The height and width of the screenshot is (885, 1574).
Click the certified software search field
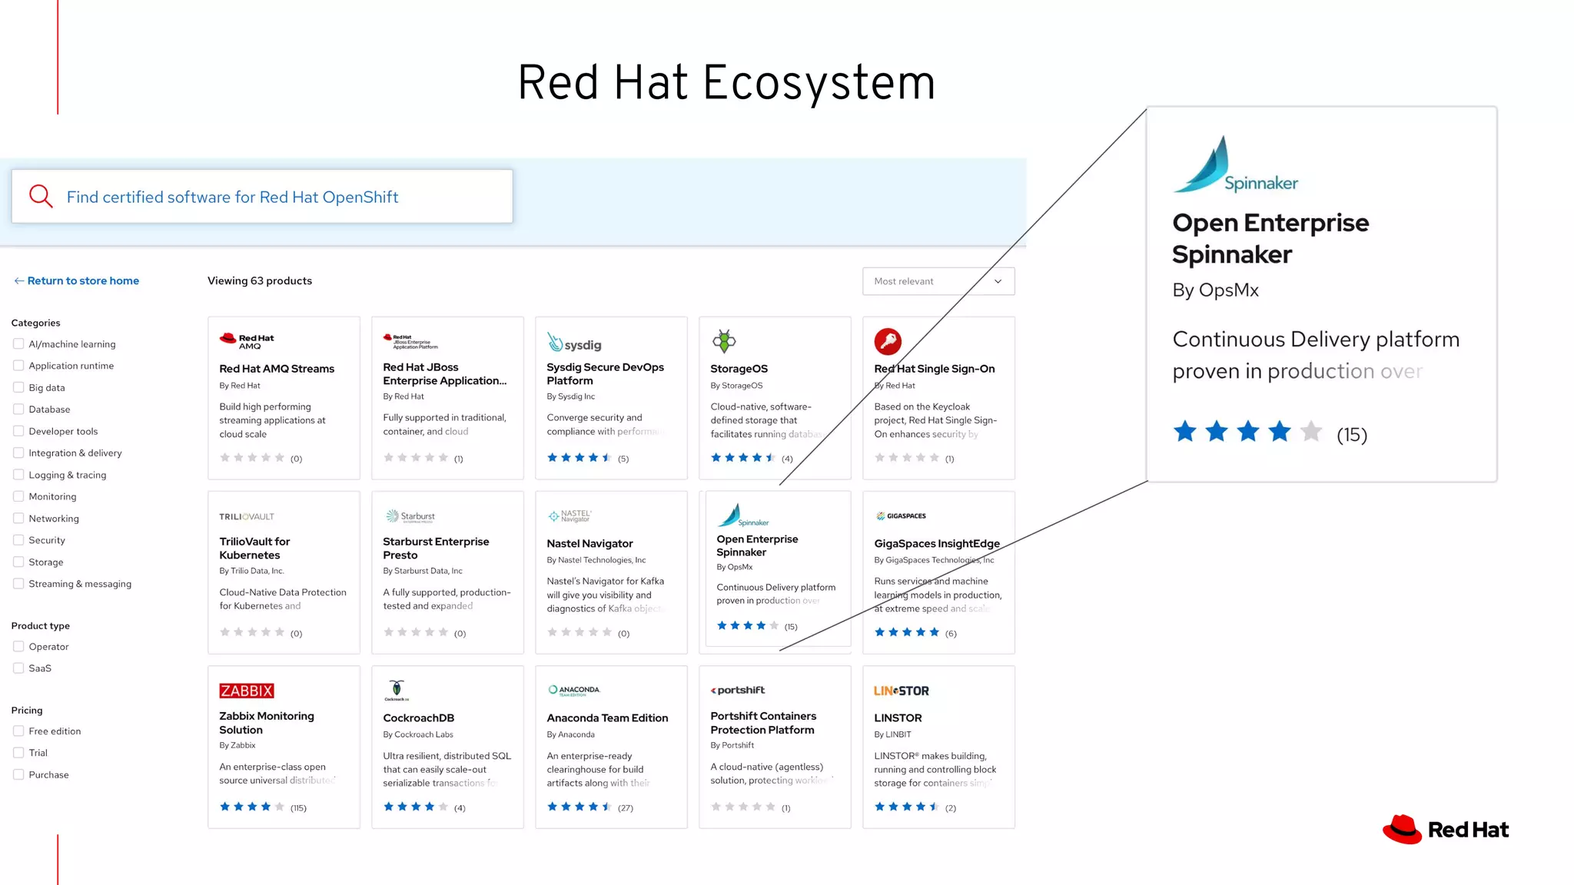(262, 197)
